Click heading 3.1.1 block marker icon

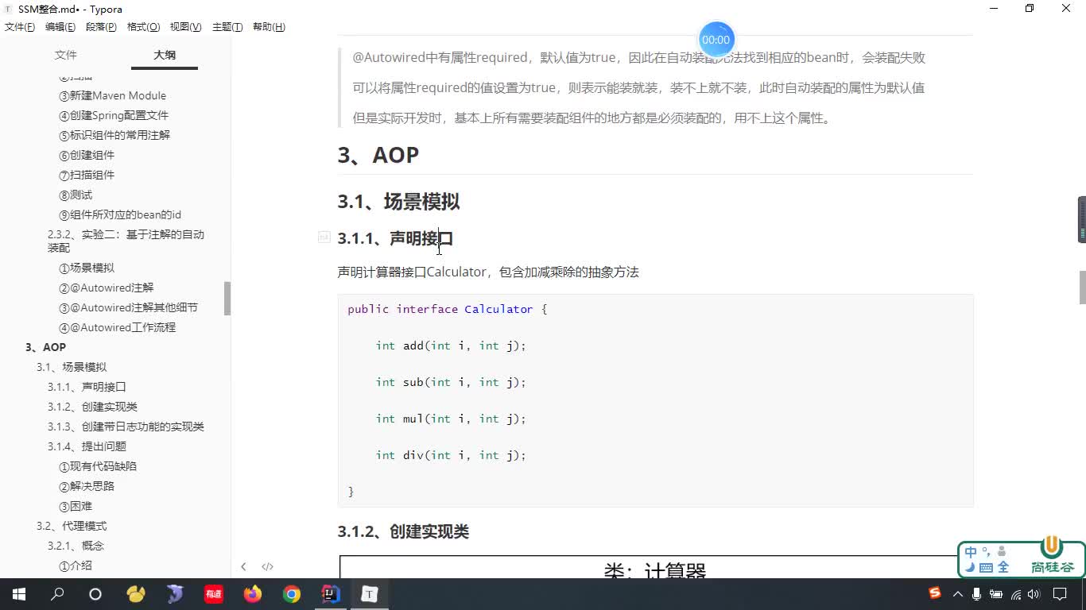tap(324, 237)
